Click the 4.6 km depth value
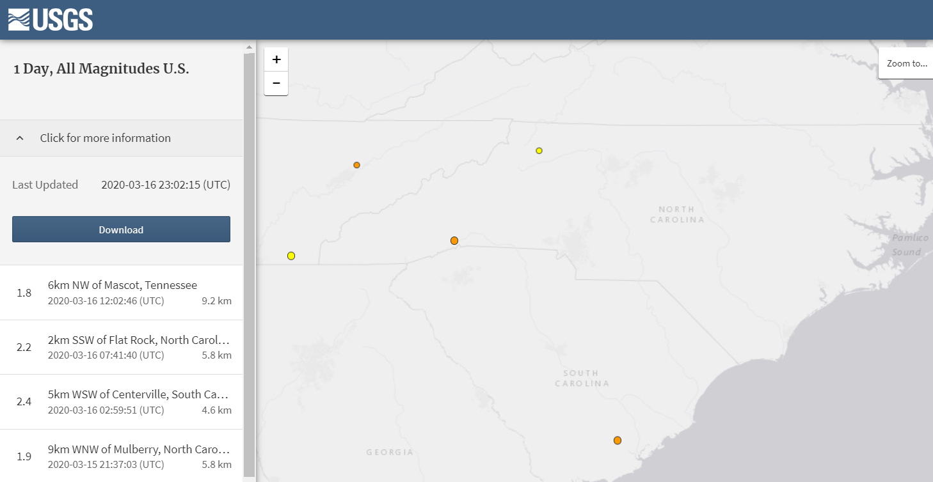 pyautogui.click(x=216, y=410)
